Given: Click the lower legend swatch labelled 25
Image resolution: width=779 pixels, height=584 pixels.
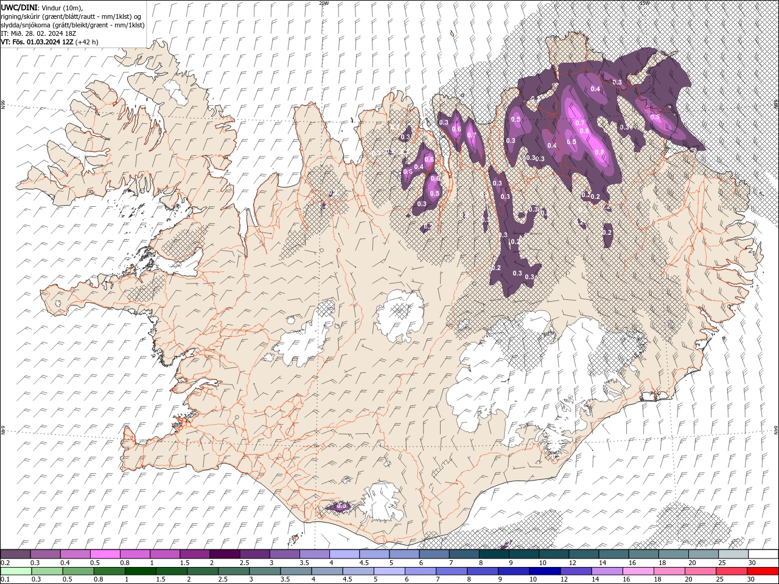Looking at the screenshot, I should click(x=731, y=571).
